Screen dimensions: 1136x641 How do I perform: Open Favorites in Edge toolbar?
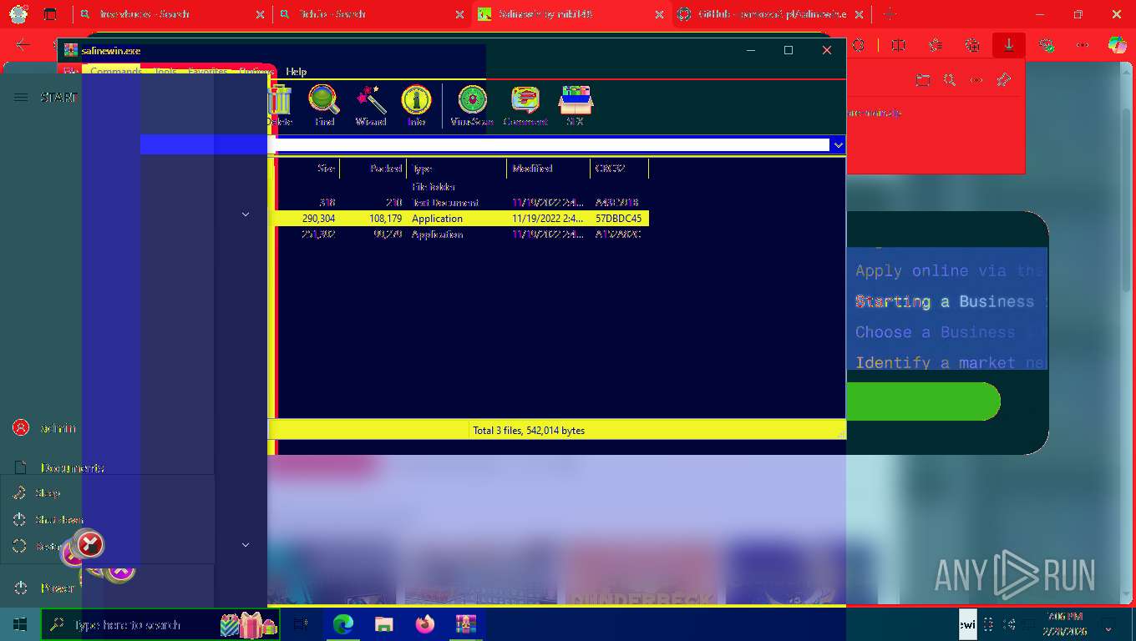point(935,45)
